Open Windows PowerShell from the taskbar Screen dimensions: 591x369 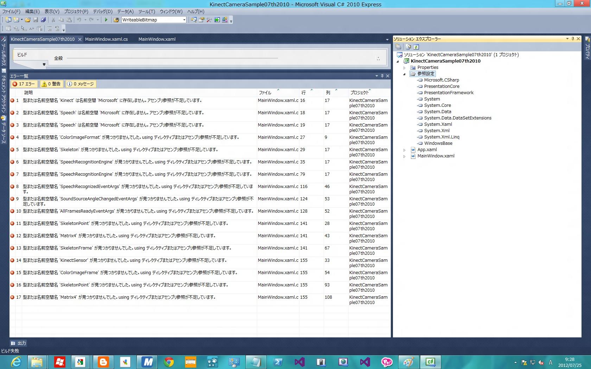pyautogui.click(x=278, y=362)
